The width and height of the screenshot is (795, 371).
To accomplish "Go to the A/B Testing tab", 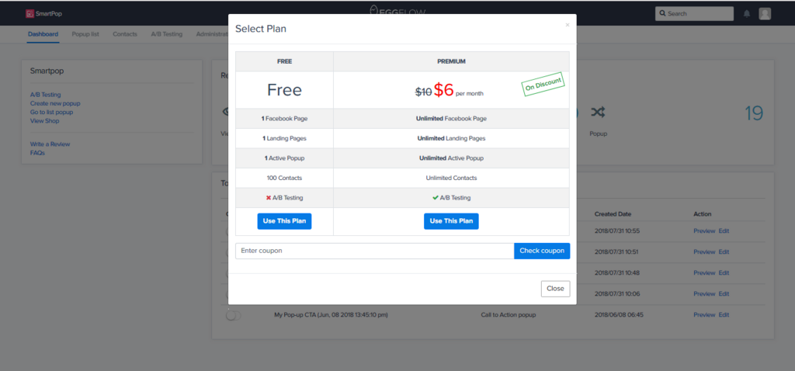I will [166, 34].
